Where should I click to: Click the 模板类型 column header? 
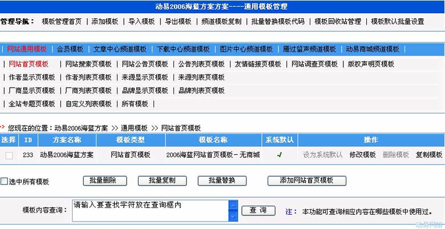131,140
